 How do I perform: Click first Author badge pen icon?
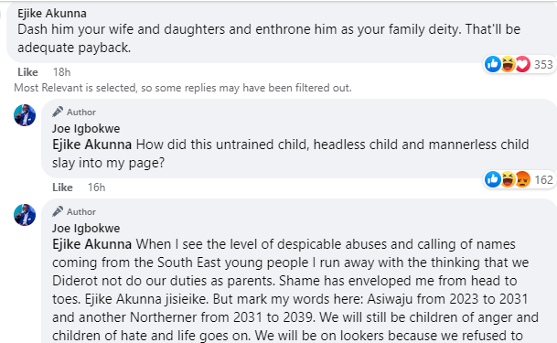tap(58, 112)
